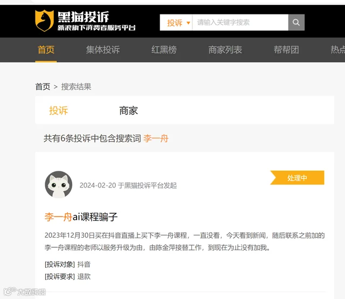Open the complaint titled 李一舟ai课程骗子

81,217
